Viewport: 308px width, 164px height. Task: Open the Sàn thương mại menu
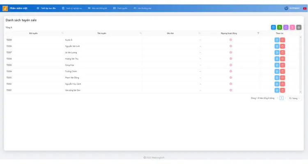143,8
